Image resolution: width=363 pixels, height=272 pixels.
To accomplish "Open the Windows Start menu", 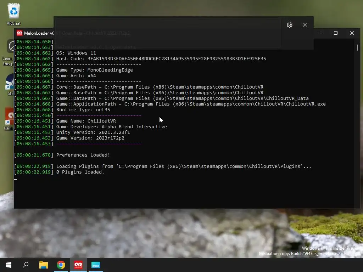I will pos(9,265).
